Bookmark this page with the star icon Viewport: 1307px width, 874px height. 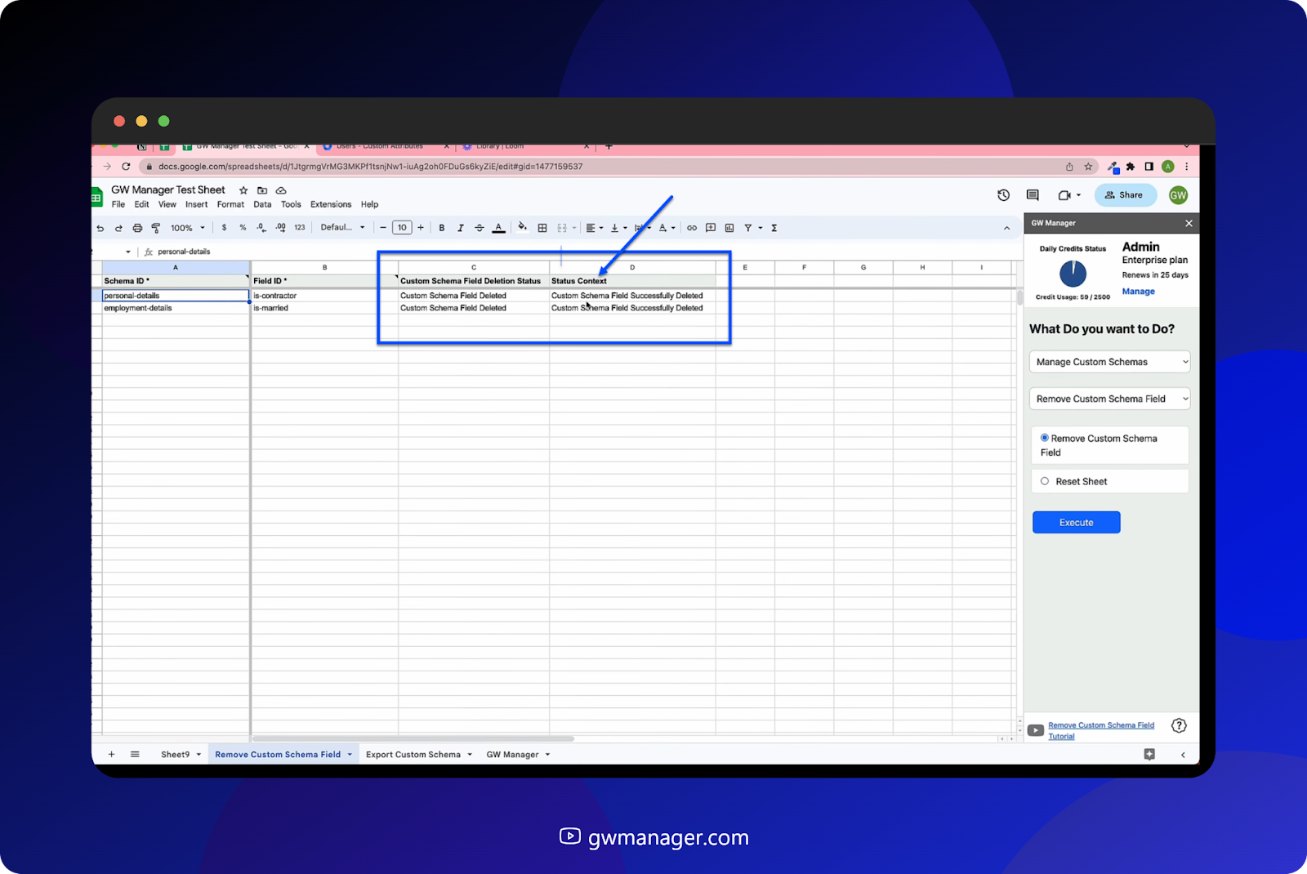[1088, 167]
